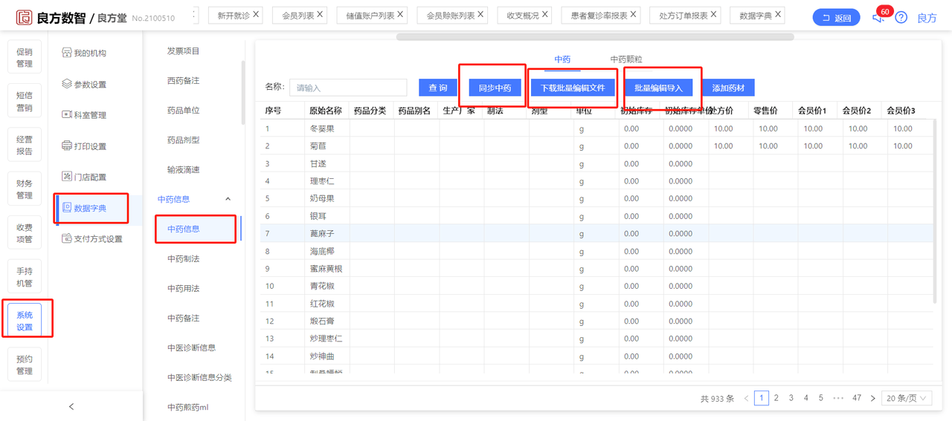952x421 pixels.
Task: Close the 储值账户列表 tab
Action: coord(401,14)
